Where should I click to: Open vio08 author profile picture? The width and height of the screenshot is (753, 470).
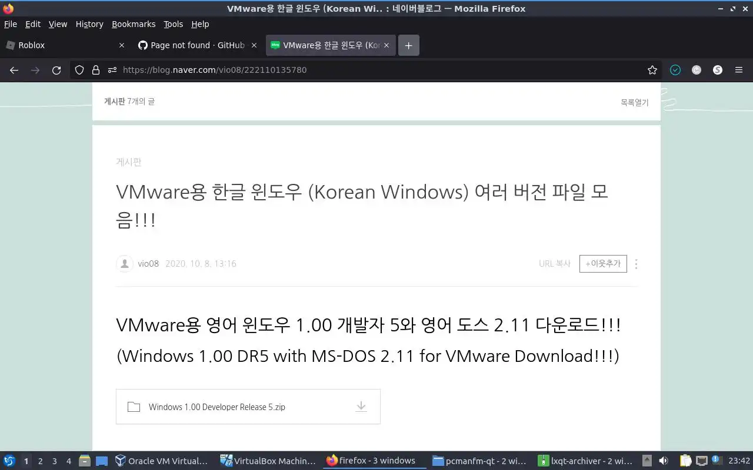coord(124,264)
